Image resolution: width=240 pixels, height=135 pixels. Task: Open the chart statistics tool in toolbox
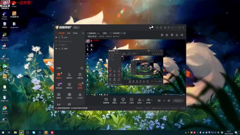pos(58,104)
